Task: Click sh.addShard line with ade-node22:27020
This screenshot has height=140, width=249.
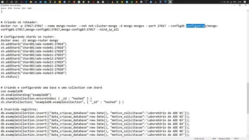Action: (33, 69)
